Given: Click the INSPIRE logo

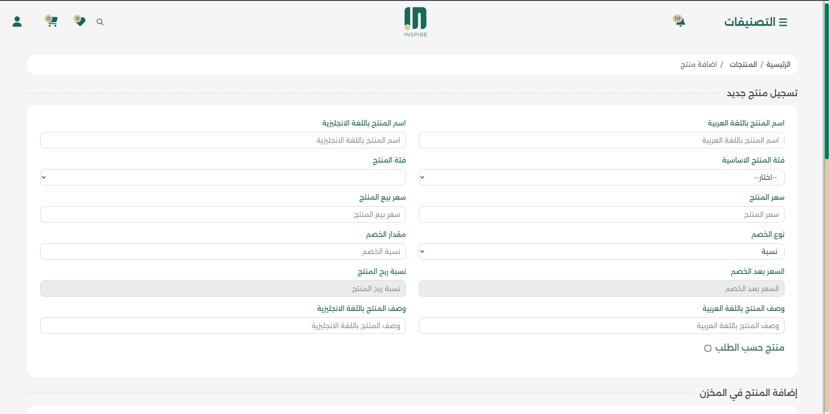Looking at the screenshot, I should point(415,22).
